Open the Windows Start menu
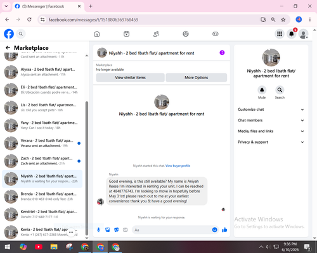 pos(8,247)
